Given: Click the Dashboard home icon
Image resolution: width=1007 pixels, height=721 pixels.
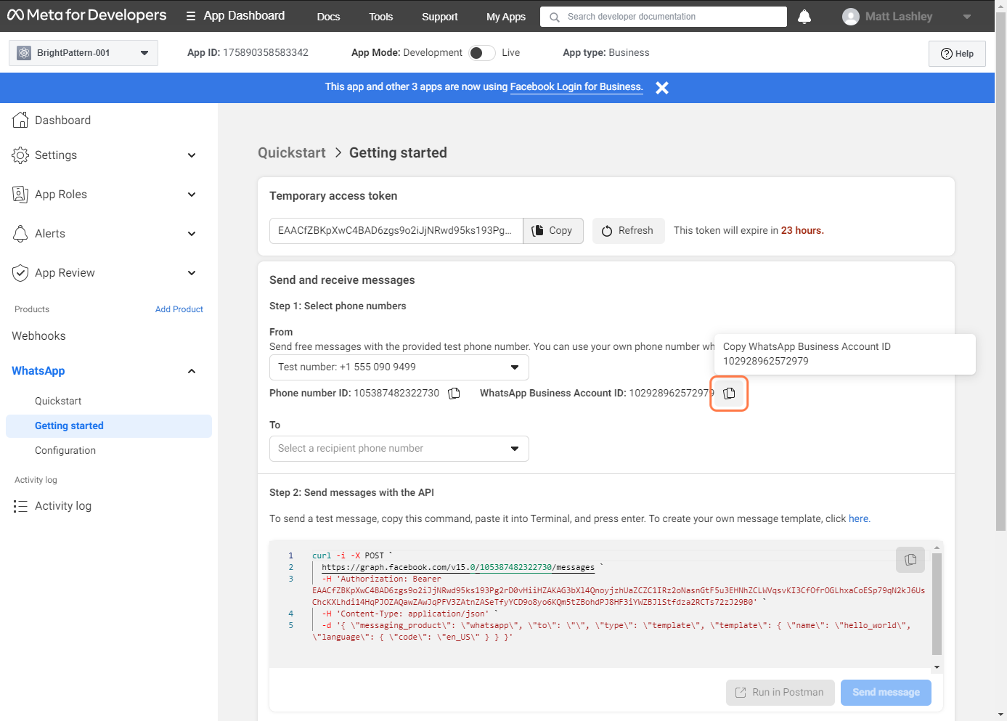Looking at the screenshot, I should (20, 120).
